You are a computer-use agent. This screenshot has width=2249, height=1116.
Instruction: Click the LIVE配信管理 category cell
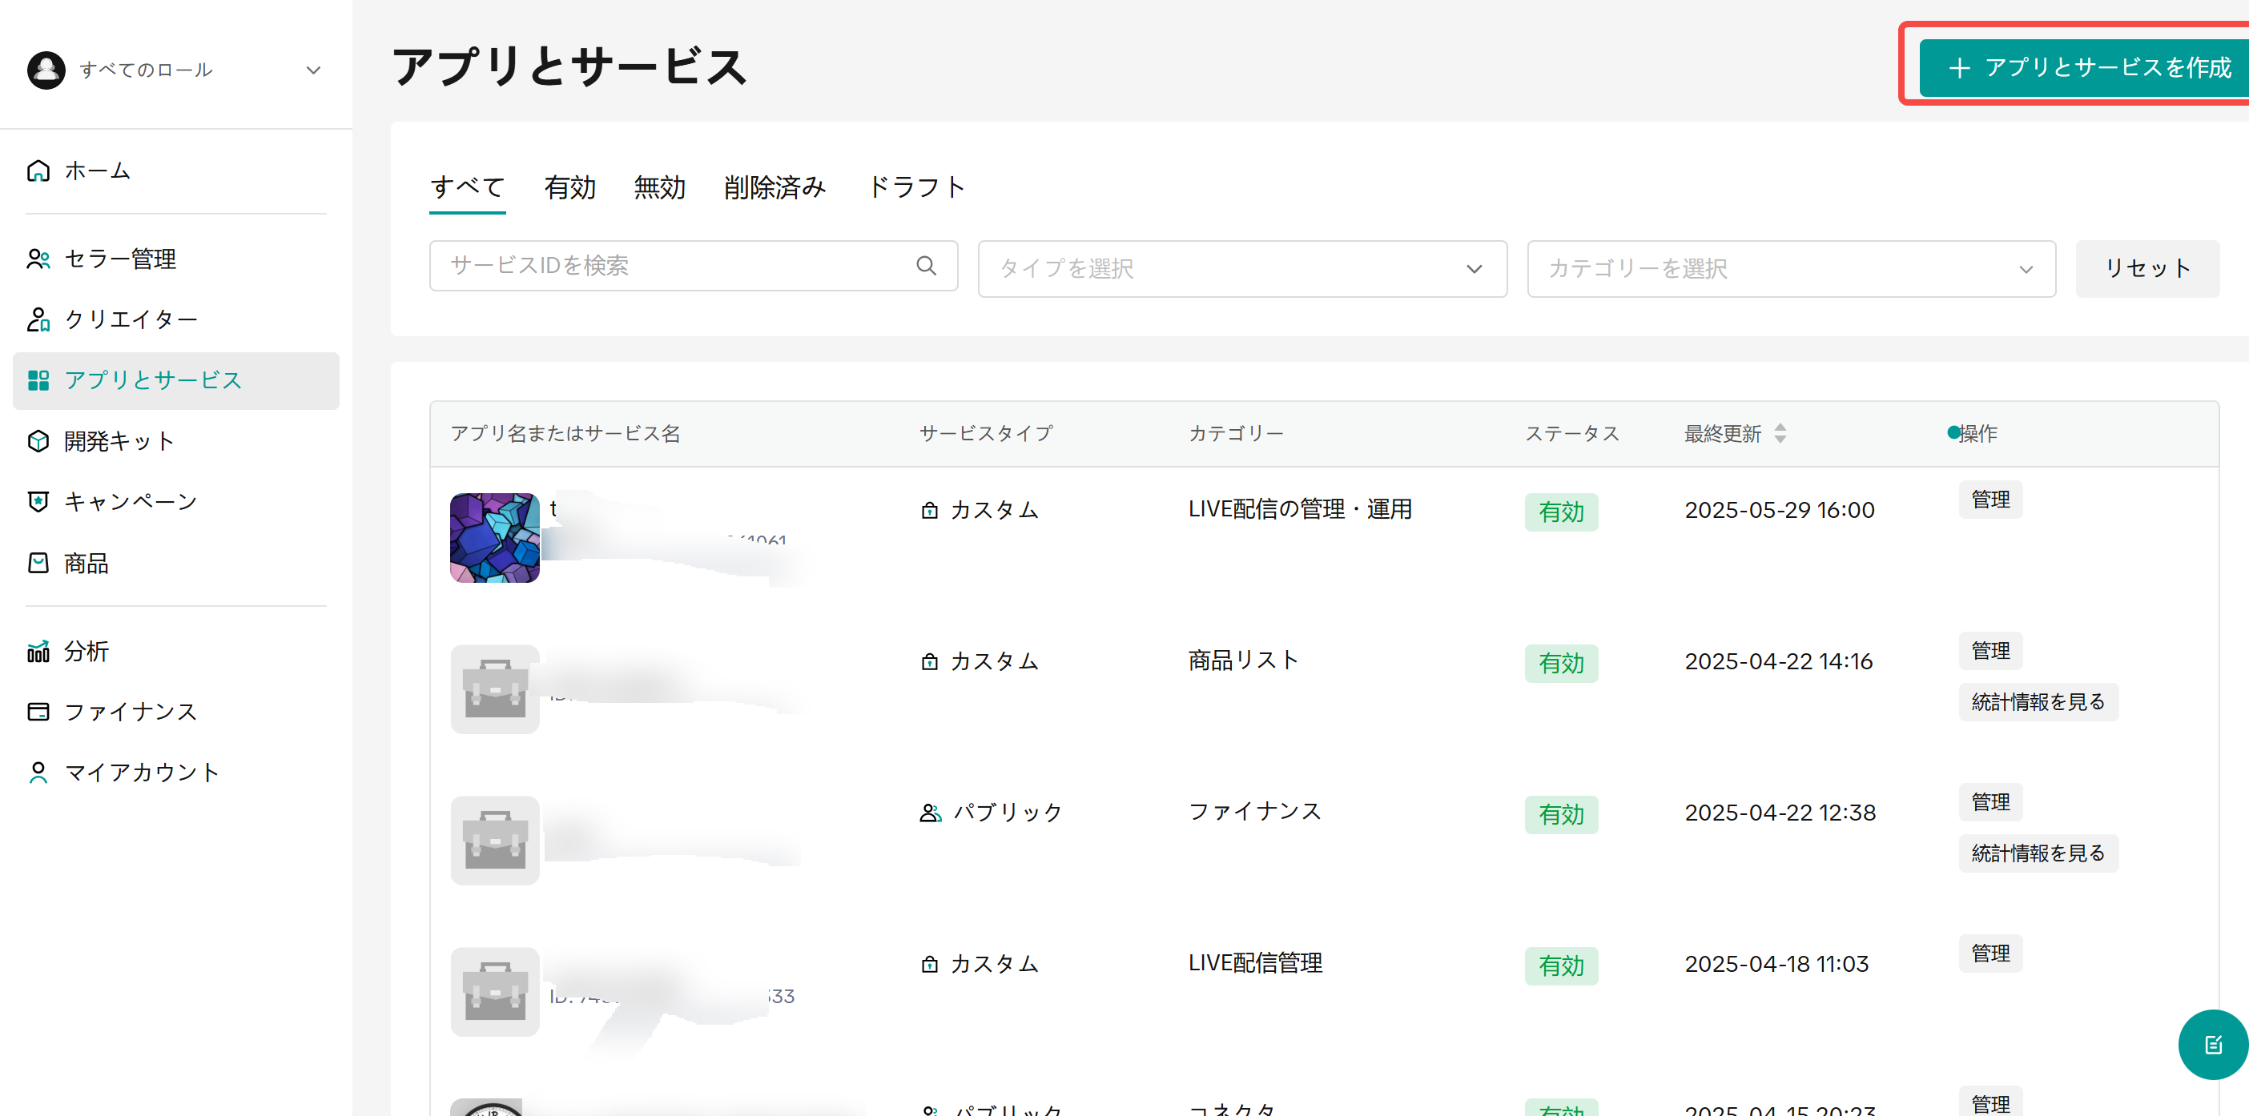pyautogui.click(x=1254, y=963)
